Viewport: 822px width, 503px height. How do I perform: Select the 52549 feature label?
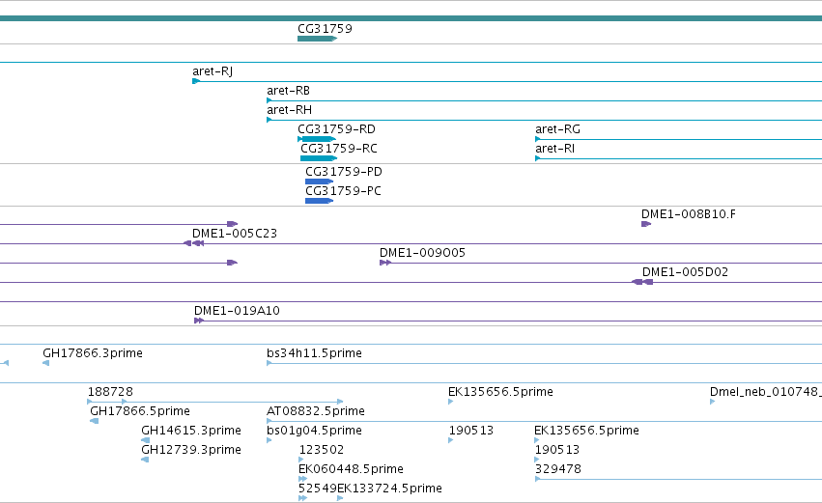coord(317,489)
